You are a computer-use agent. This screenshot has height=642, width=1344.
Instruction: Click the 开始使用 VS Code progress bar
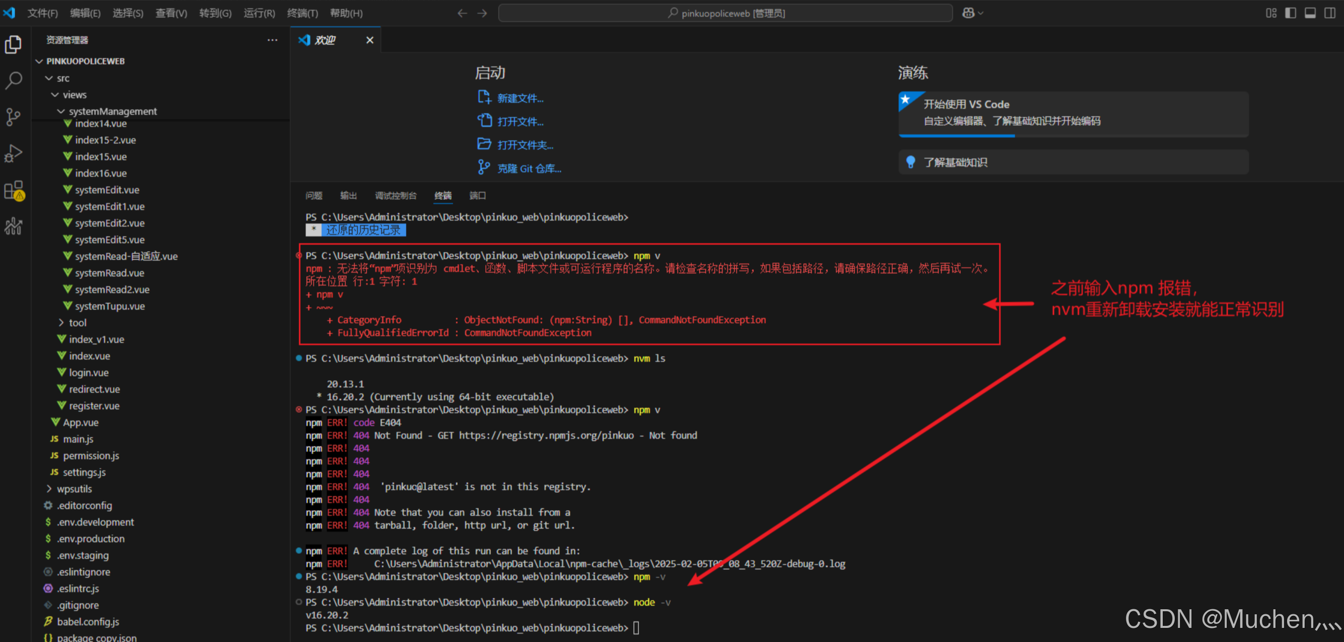pyautogui.click(x=1073, y=135)
